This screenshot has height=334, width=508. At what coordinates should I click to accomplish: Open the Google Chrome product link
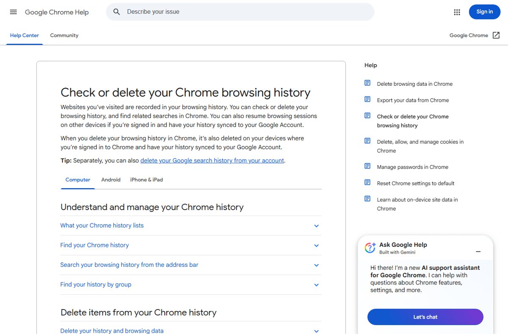point(469,36)
